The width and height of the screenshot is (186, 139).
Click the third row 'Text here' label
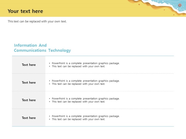coord(29,100)
